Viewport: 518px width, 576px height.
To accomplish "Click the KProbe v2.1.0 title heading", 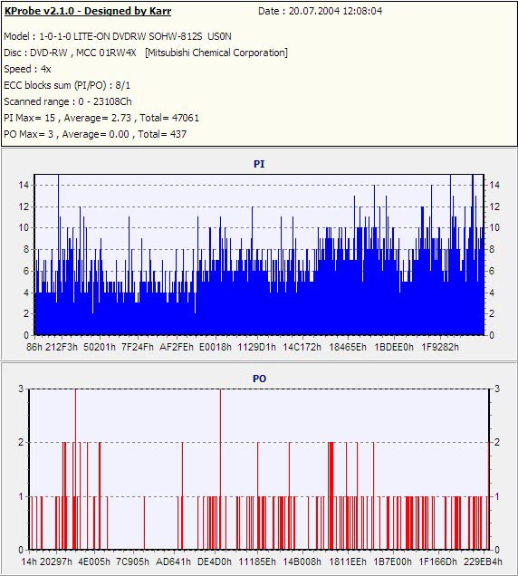I will pos(88,11).
